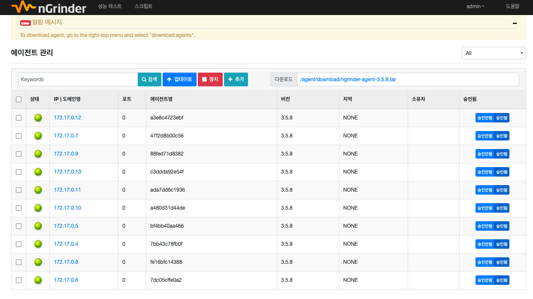The image size is (533, 299).
Task: Click the 다운로드 label beside download URL
Action: point(284,79)
